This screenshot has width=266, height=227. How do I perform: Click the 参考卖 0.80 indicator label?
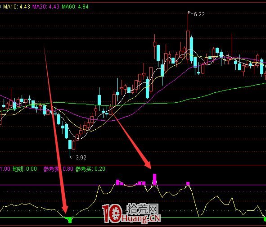pyautogui.click(x=58, y=169)
